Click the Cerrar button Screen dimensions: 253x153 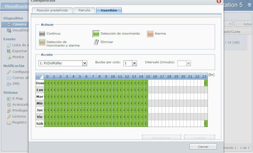coord(203,147)
